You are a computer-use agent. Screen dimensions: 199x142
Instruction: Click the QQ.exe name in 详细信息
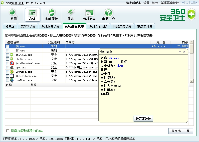[x=114, y=58]
